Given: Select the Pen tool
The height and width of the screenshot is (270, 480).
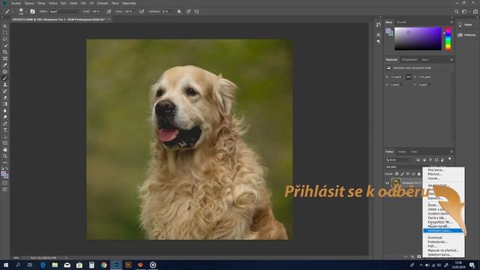Looking at the screenshot, I should coord(5,124).
